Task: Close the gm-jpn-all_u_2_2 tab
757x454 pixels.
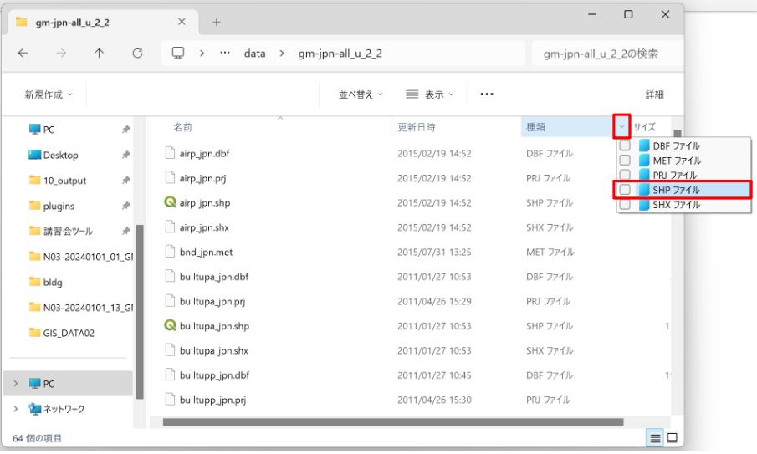Action: pos(182,22)
